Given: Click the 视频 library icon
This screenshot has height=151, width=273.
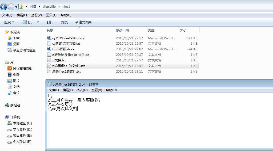Looking at the screenshot, I should tap(10, 75).
